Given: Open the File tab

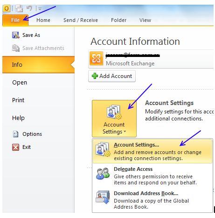Looking at the screenshot, I should coord(15,20).
